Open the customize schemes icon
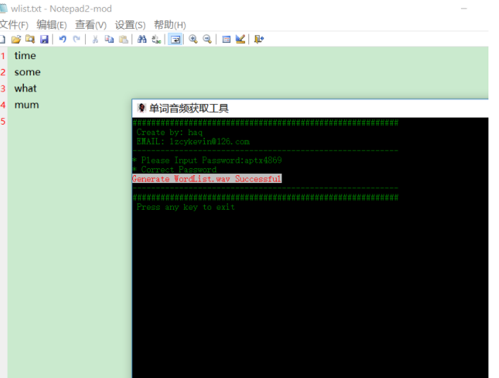The image size is (499, 378). click(240, 39)
